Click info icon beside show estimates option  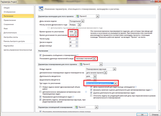tap(152, 90)
